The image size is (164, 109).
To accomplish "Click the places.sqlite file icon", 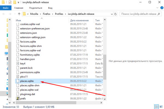I will (x=18, y=81).
